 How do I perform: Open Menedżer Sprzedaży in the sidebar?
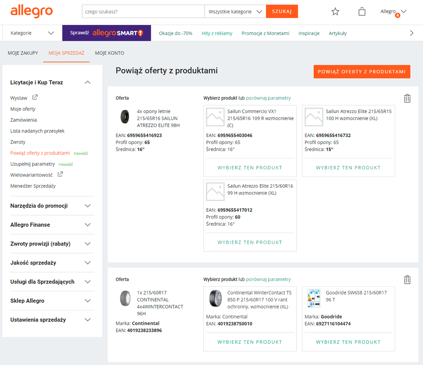coord(33,186)
